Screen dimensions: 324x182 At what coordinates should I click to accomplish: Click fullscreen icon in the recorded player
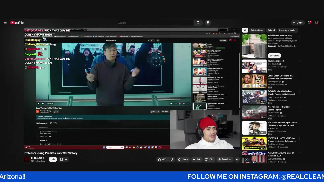point(188,103)
